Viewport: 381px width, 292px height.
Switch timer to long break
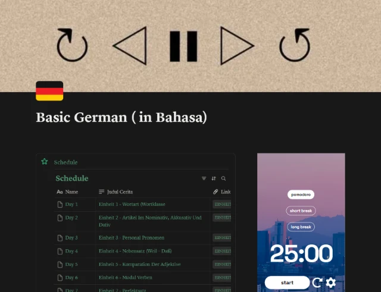[301, 227]
